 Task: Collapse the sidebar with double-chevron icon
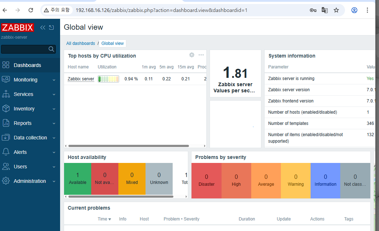click(43, 28)
